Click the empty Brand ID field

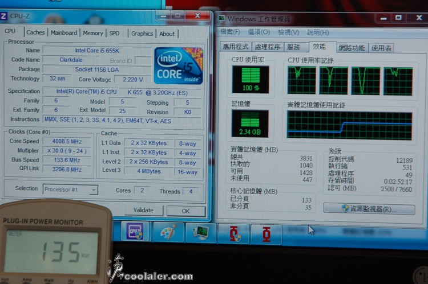coord(143,60)
